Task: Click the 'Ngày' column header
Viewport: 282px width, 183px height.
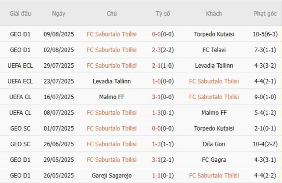Action: coord(59,13)
